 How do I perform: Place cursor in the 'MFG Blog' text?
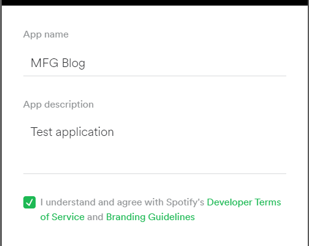pyautogui.click(x=58, y=63)
